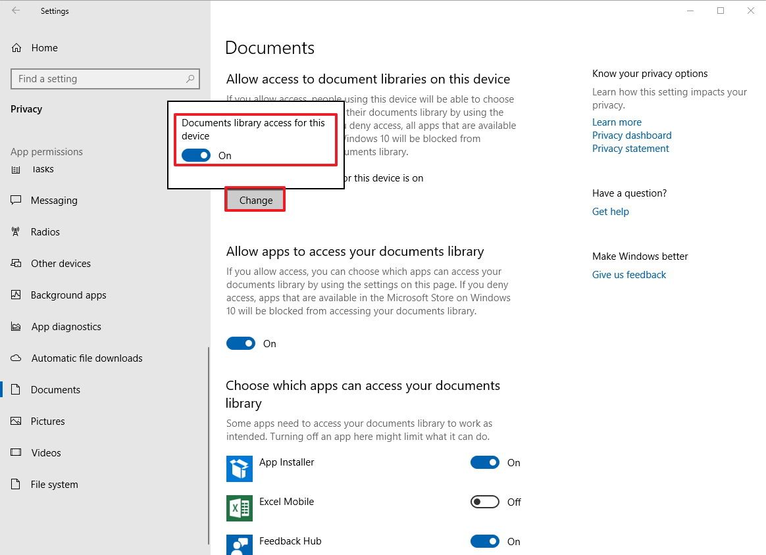The image size is (766, 555).
Task: Open the Messaging permissions page icon
Action: [x=15, y=200]
